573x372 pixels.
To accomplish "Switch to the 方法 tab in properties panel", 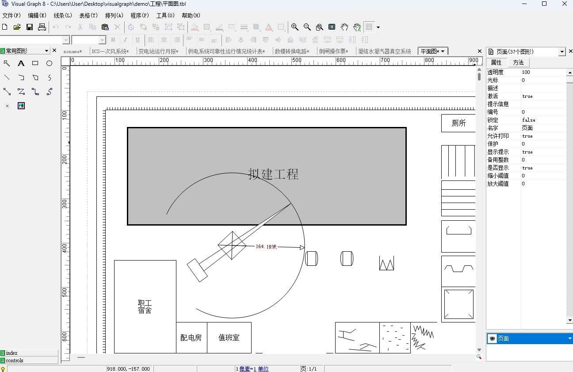I will [x=518, y=62].
